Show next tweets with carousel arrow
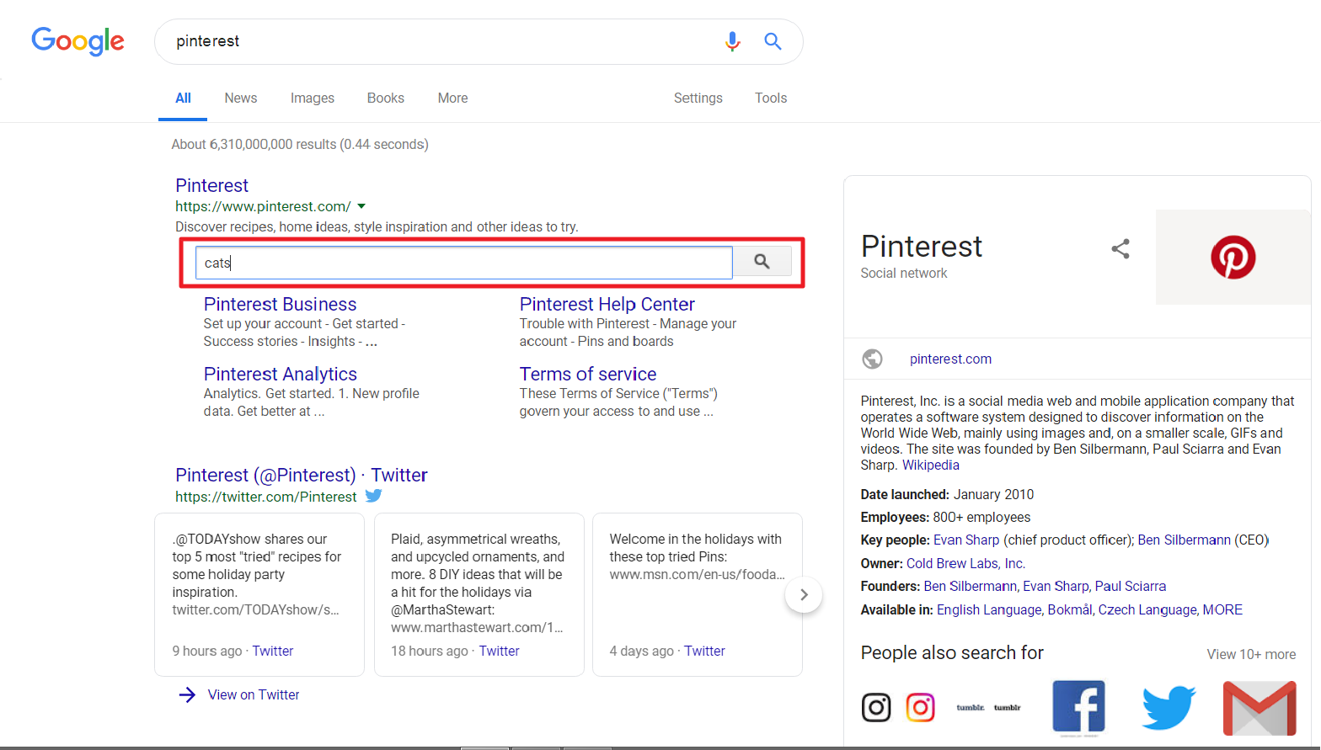 [804, 594]
